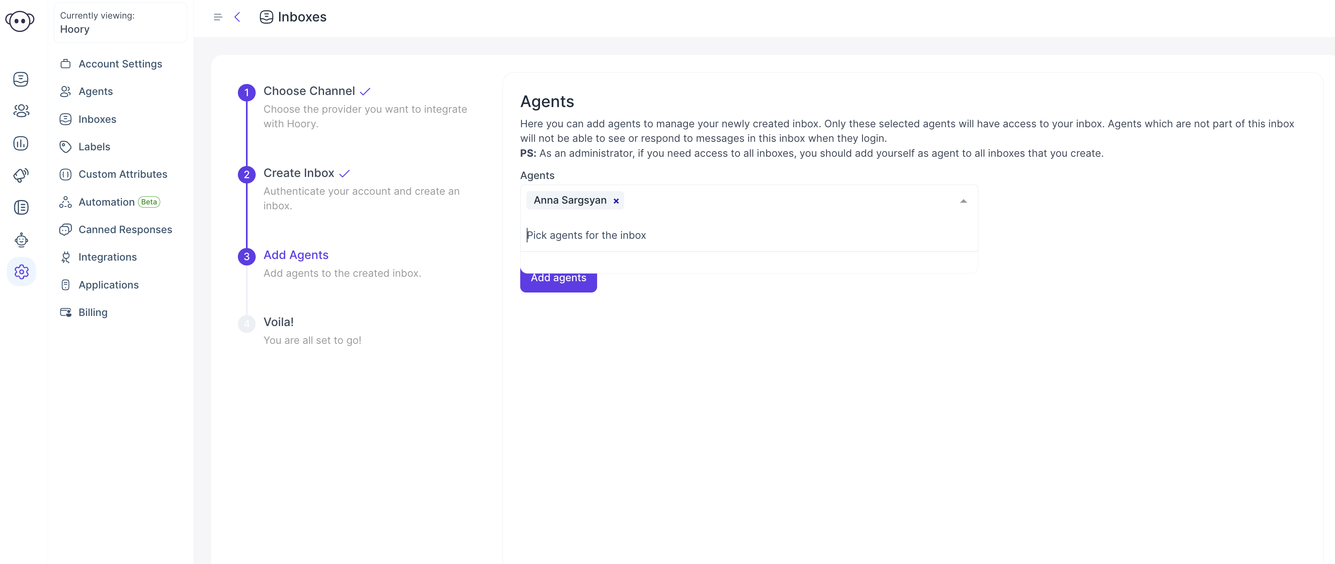This screenshot has height=564, width=1335.
Task: Click the back navigation arrow
Action: [238, 17]
